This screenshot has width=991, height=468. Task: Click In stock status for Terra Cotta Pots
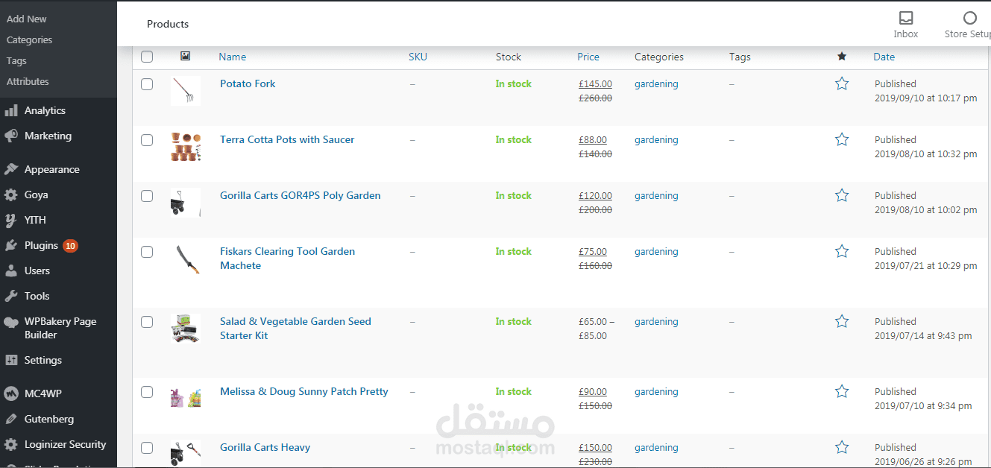point(513,139)
